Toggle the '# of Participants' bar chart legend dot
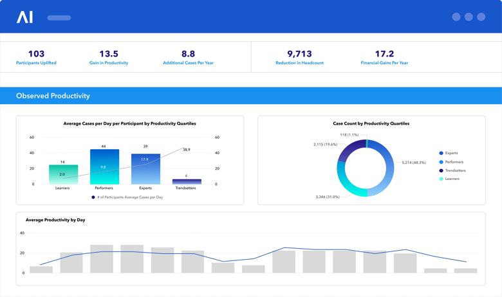Image resolution: width=502 pixels, height=297 pixels. pos(93,197)
